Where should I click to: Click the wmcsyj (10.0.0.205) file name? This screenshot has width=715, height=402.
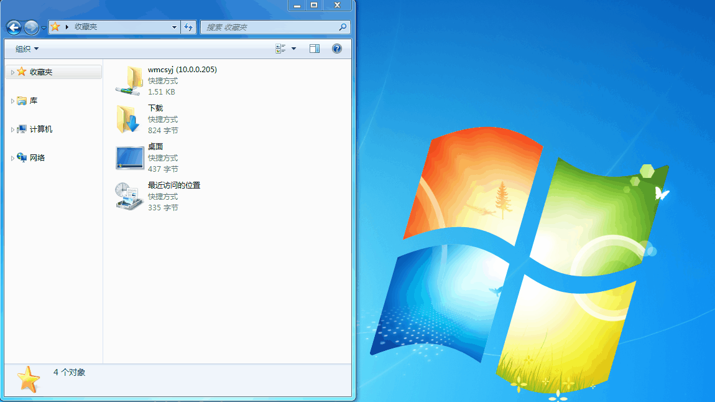pyautogui.click(x=182, y=69)
